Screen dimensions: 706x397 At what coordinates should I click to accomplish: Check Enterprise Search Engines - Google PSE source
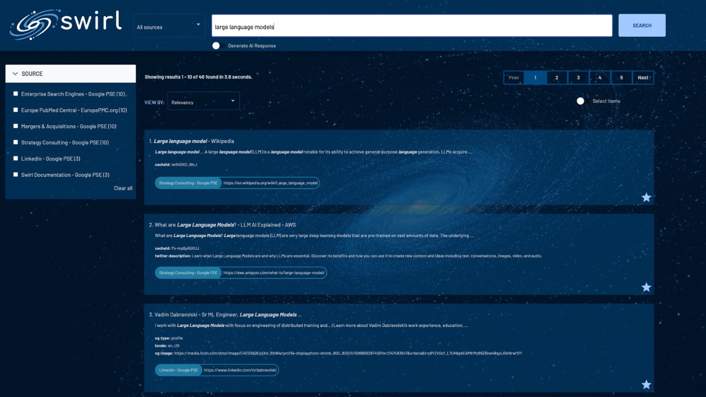tap(16, 94)
